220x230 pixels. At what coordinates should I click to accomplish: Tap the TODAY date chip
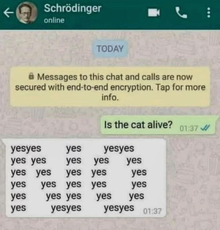tap(110, 49)
